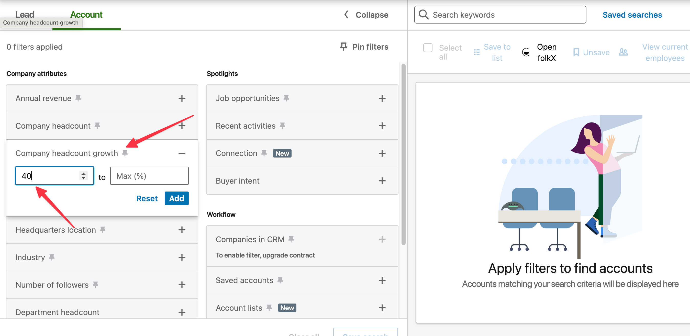Expand the Annual revenue filter
The width and height of the screenshot is (690, 336).
[182, 98]
